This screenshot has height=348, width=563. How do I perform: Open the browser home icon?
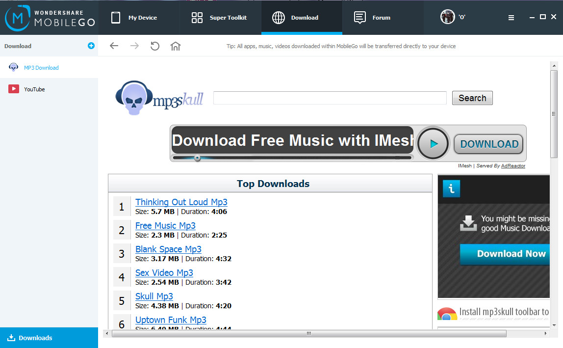[176, 46]
